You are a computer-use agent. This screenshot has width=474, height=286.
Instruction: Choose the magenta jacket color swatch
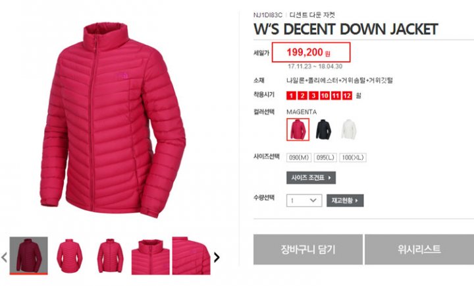(x=298, y=130)
